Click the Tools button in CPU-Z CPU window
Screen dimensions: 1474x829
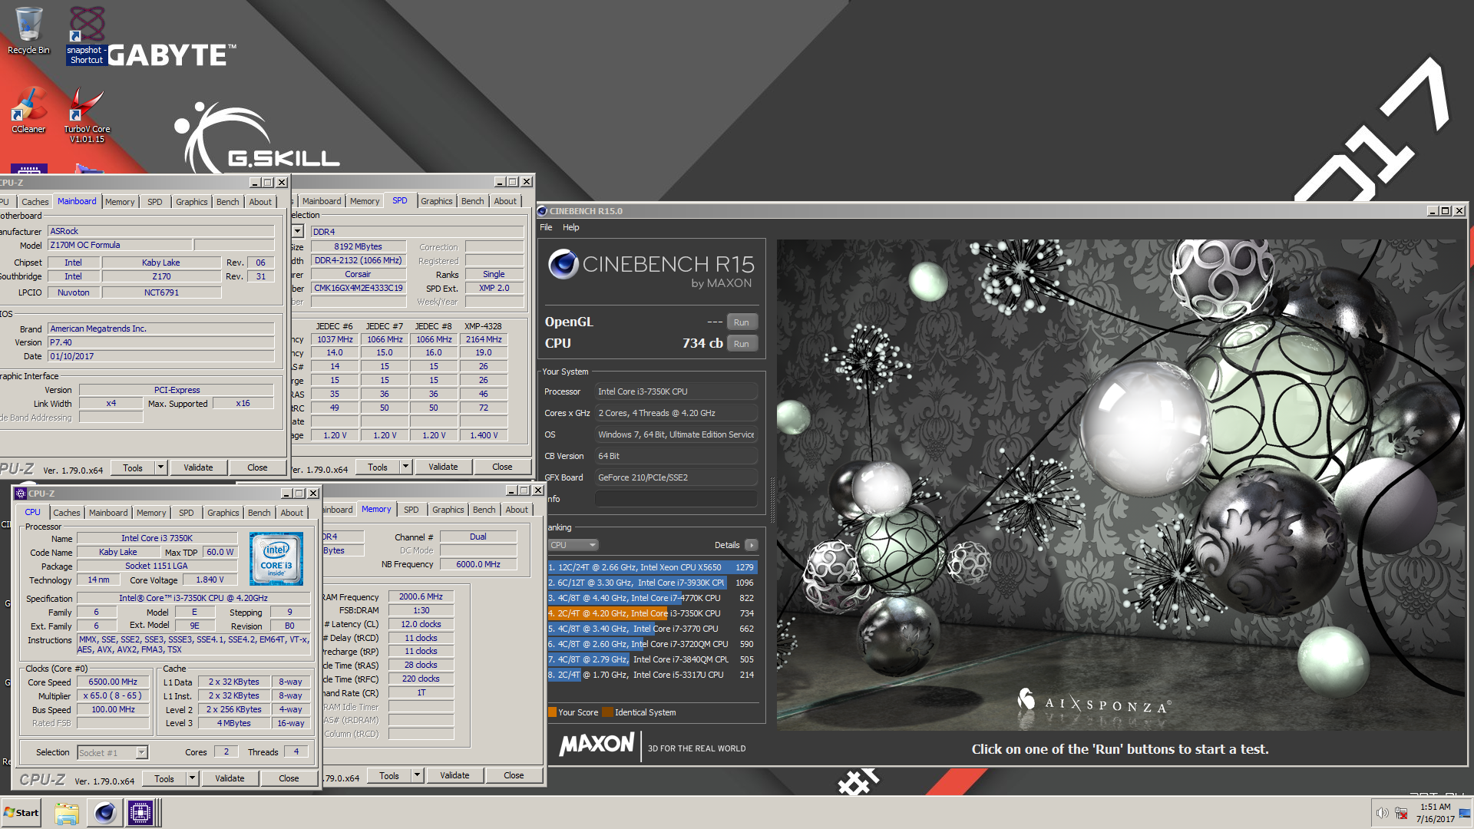coord(164,778)
